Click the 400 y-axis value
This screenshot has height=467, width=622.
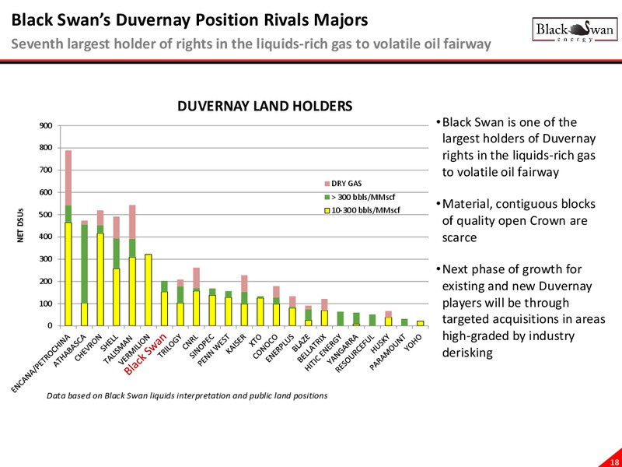click(x=46, y=237)
